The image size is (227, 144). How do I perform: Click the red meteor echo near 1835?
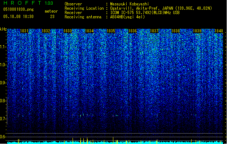(113, 116)
